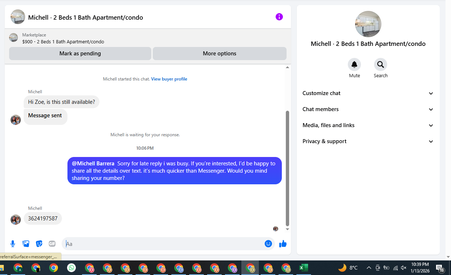The width and height of the screenshot is (451, 275).
Task: Open the GIF picker
Action: click(52, 244)
